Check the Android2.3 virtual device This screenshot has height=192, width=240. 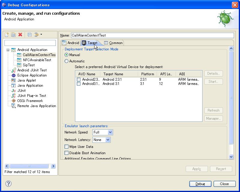coord(79,79)
